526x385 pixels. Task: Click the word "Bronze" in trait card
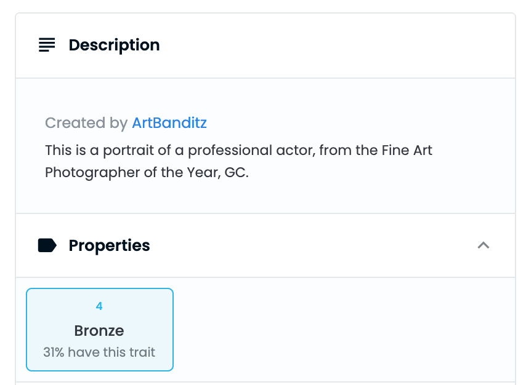pos(99,331)
